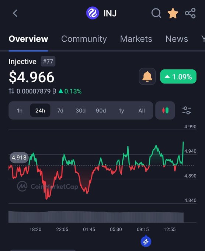
Task: Tap the 0.00007879 BTC price
Action: tap(37, 92)
